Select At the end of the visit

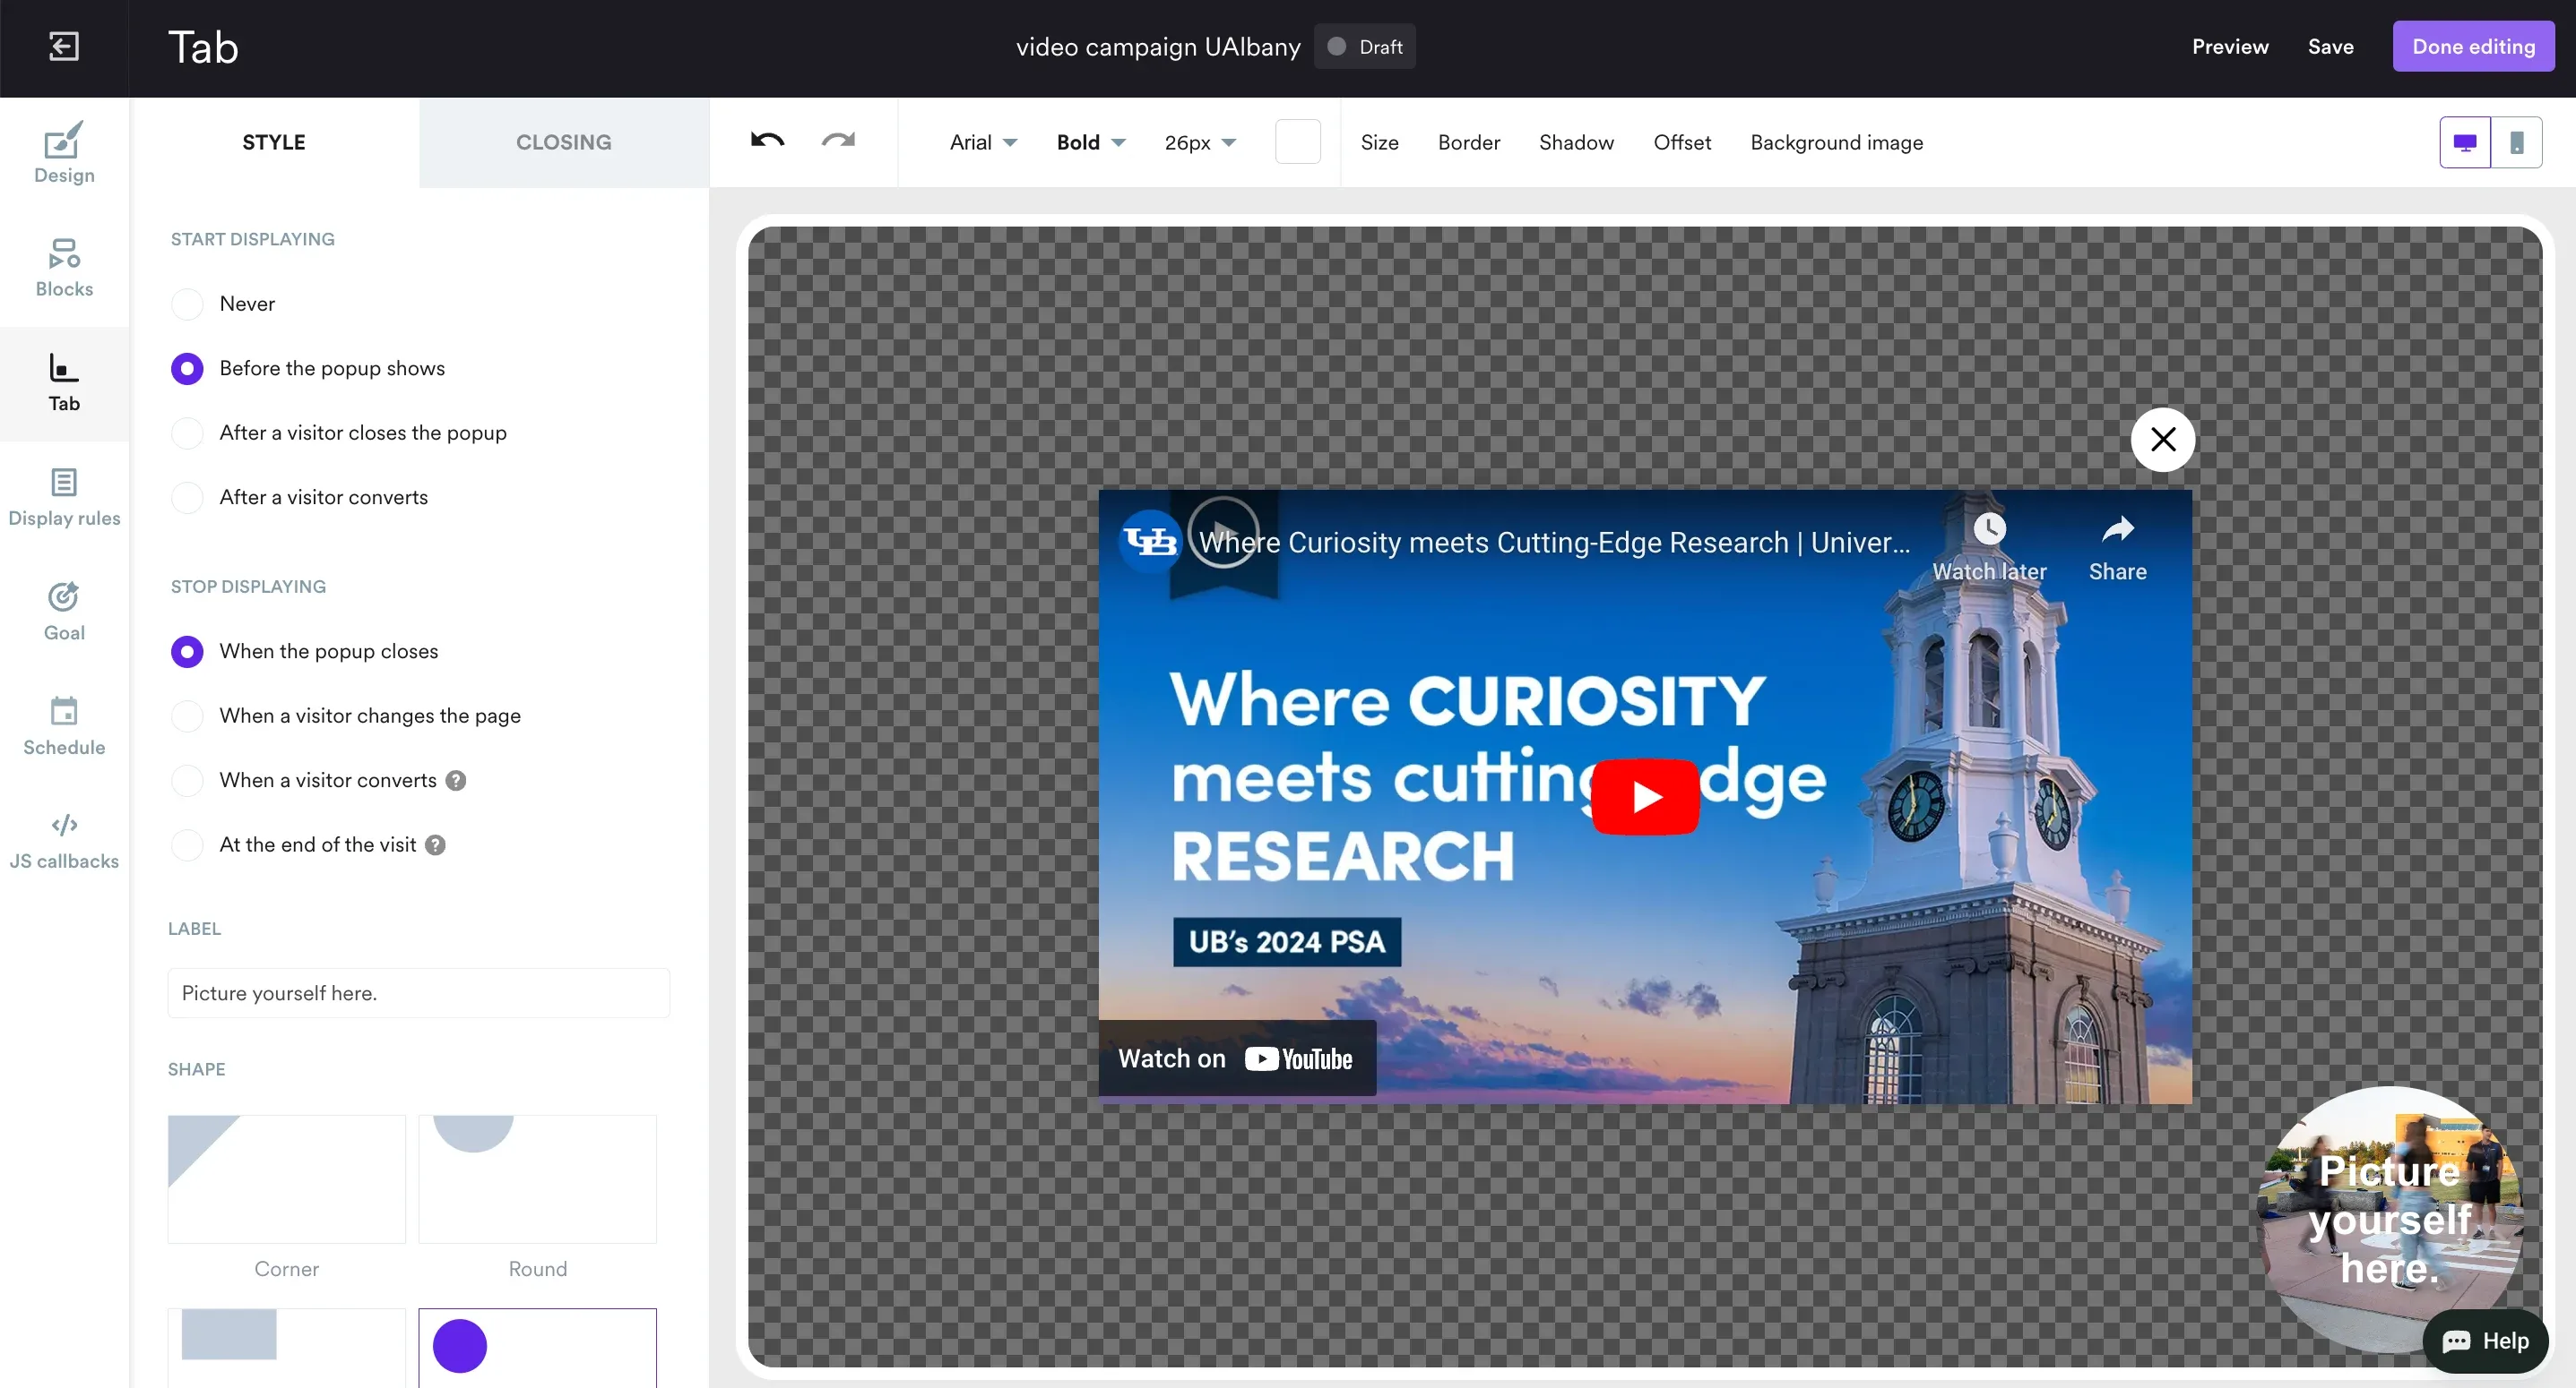[x=187, y=845]
